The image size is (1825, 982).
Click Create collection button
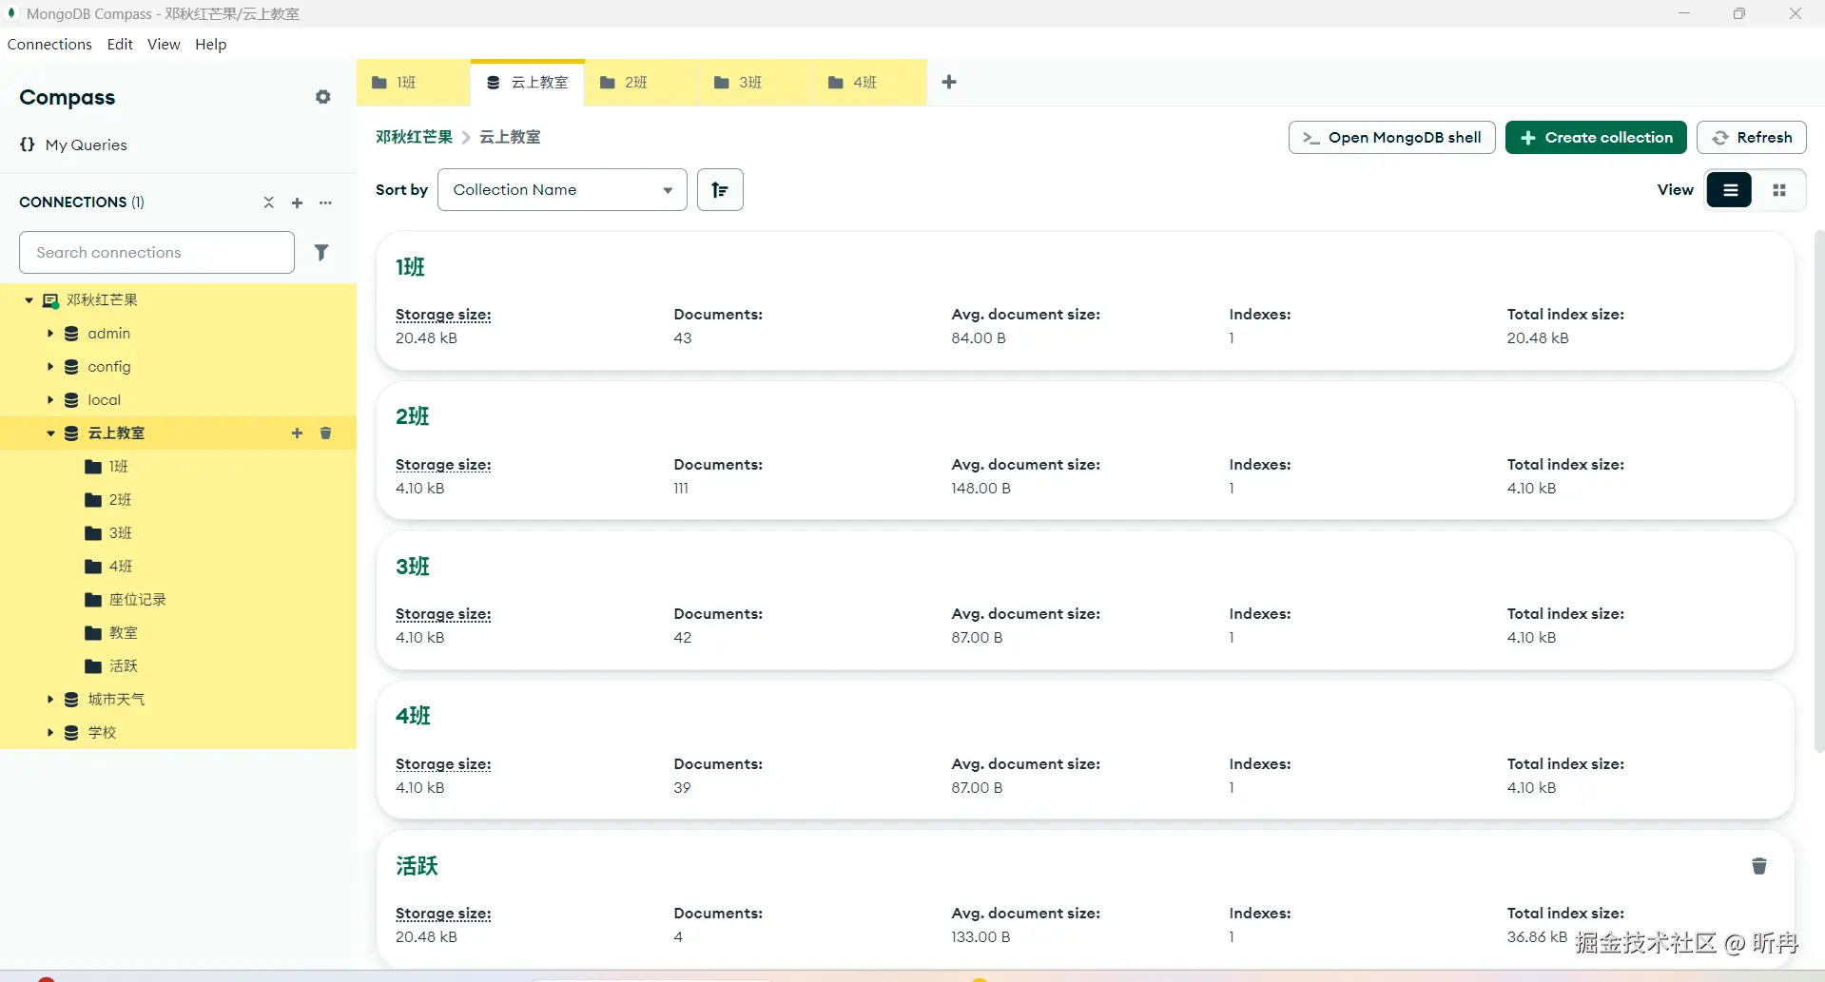pos(1596,138)
